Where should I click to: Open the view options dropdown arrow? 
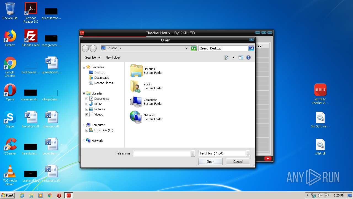[x=233, y=57]
